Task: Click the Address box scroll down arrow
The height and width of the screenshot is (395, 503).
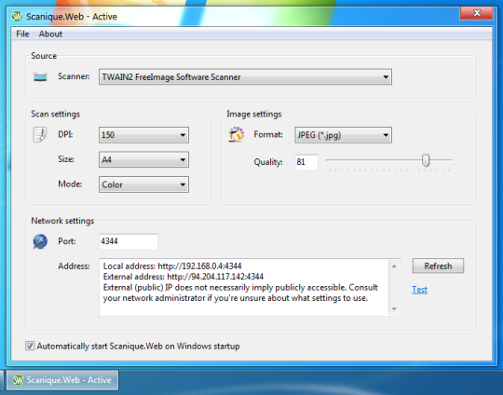Action: pyautogui.click(x=394, y=309)
